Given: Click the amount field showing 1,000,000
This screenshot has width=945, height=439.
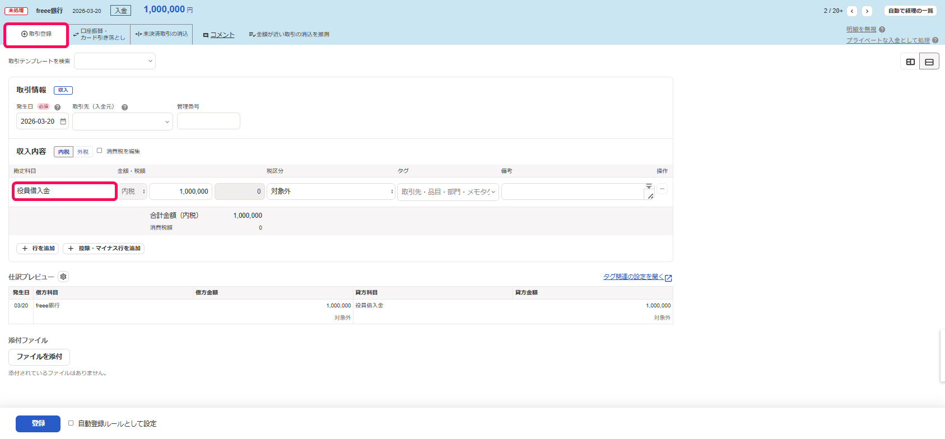Looking at the screenshot, I should tap(181, 192).
